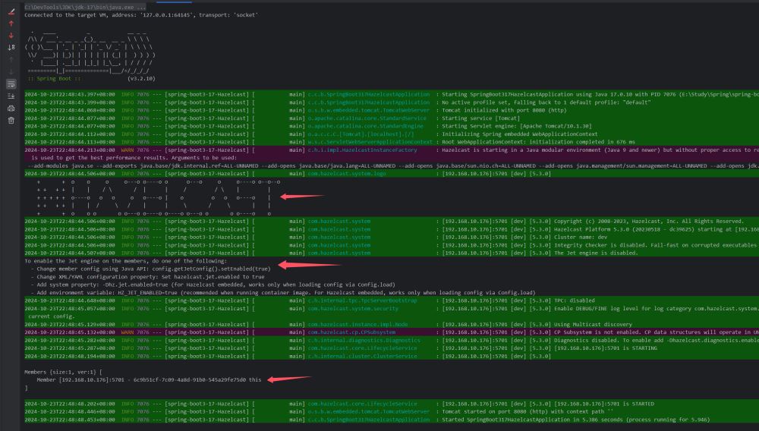Click the greyed-out up stack trace arrow
Viewport: 759px width, 431px height.
(11, 59)
